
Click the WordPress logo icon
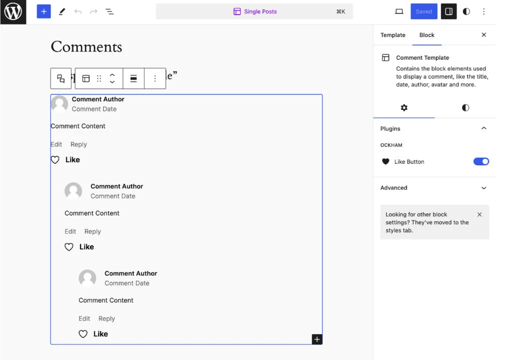pyautogui.click(x=13, y=12)
